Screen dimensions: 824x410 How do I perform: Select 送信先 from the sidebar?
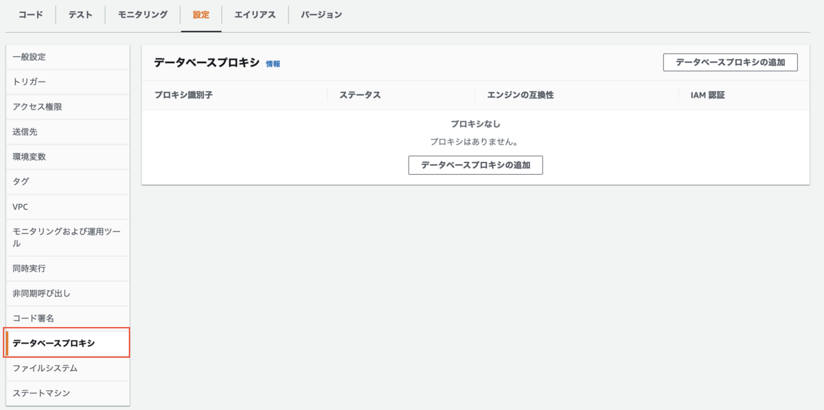30,131
